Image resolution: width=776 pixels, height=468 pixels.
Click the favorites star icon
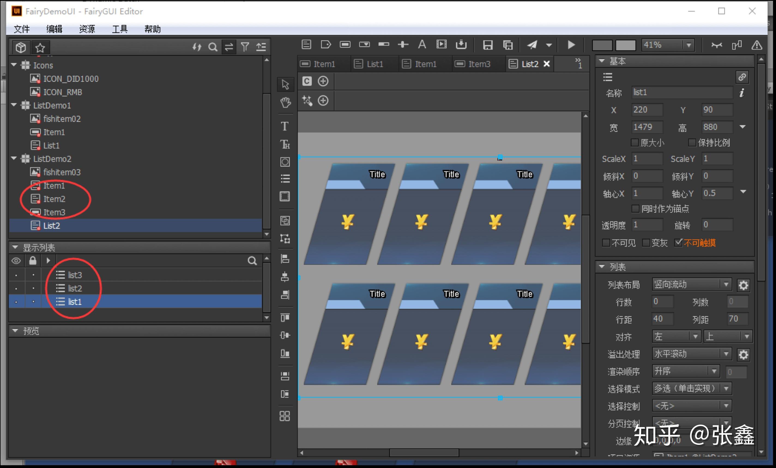click(x=40, y=47)
